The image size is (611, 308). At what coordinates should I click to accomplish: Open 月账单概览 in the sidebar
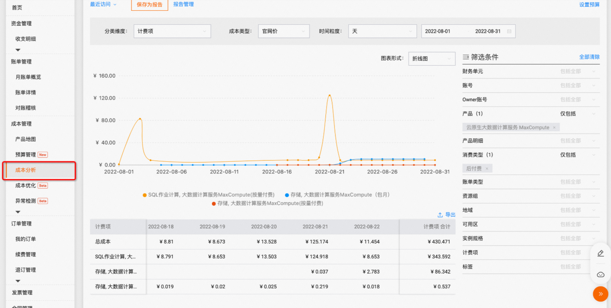[x=28, y=77]
